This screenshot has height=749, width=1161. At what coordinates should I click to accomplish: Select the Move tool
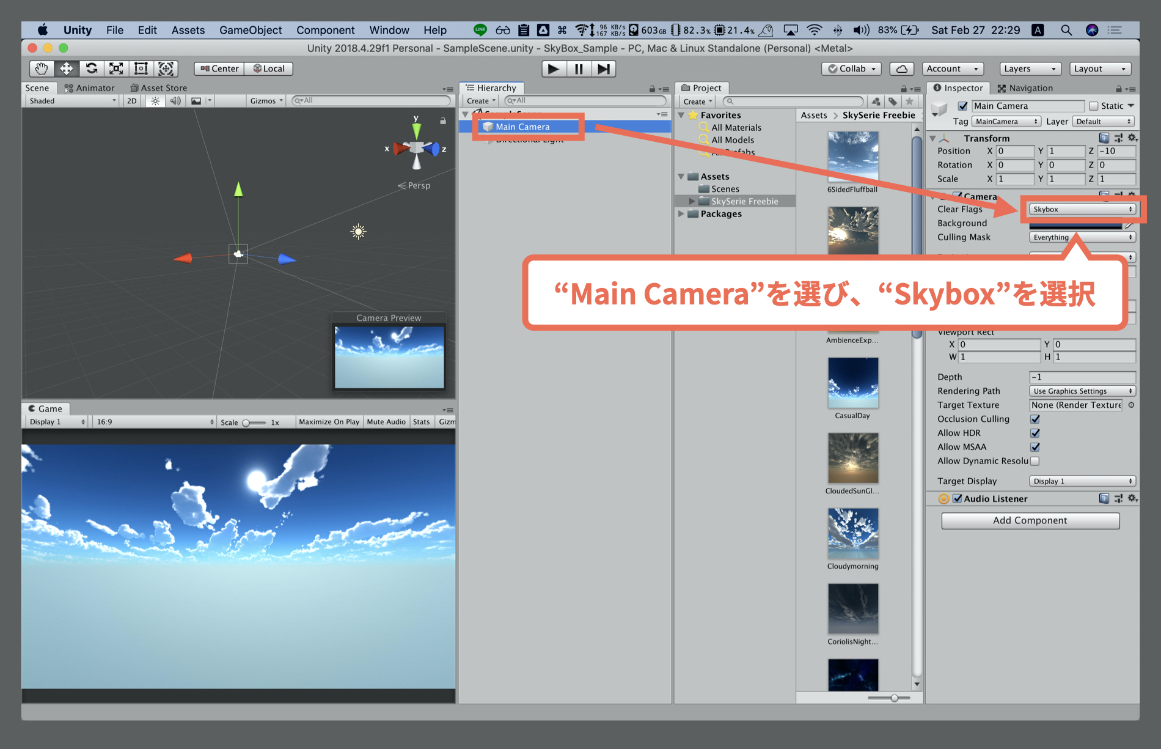66,68
